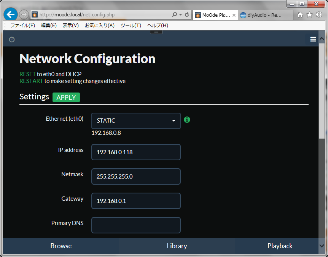Open Favorites star icon
This screenshot has width=328, height=257.
coord(309,14)
